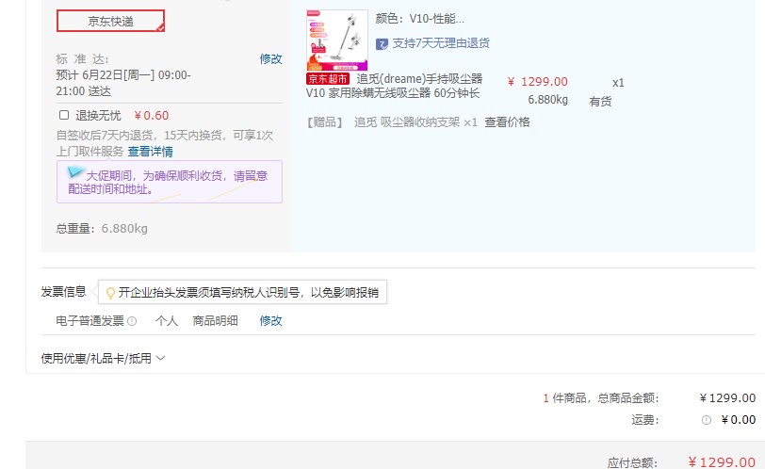Open 查看详情 for return service
The image size is (765, 469).
[x=151, y=151]
